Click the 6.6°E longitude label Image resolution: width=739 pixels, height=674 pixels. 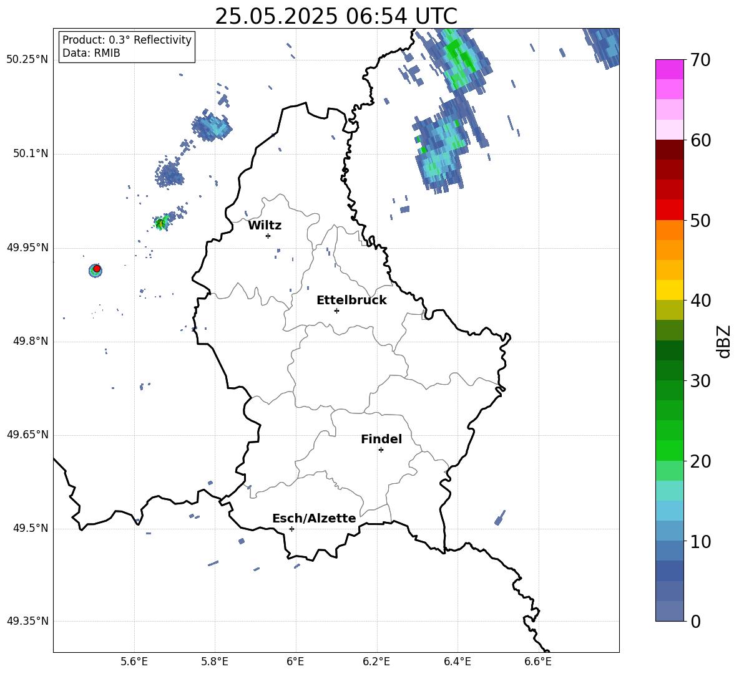coord(538,662)
